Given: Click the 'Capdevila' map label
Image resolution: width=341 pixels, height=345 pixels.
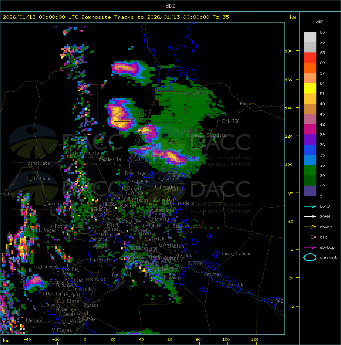Looking at the screenshot, I should tap(110, 159).
